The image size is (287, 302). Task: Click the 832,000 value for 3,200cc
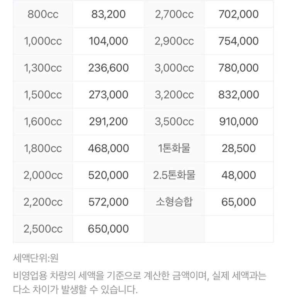tap(239, 95)
